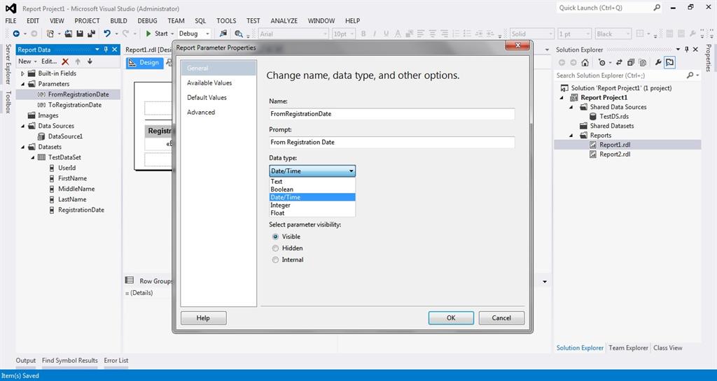Pin the Solution Explorer panel
This screenshot has width=717, height=381.
pos(686,49)
